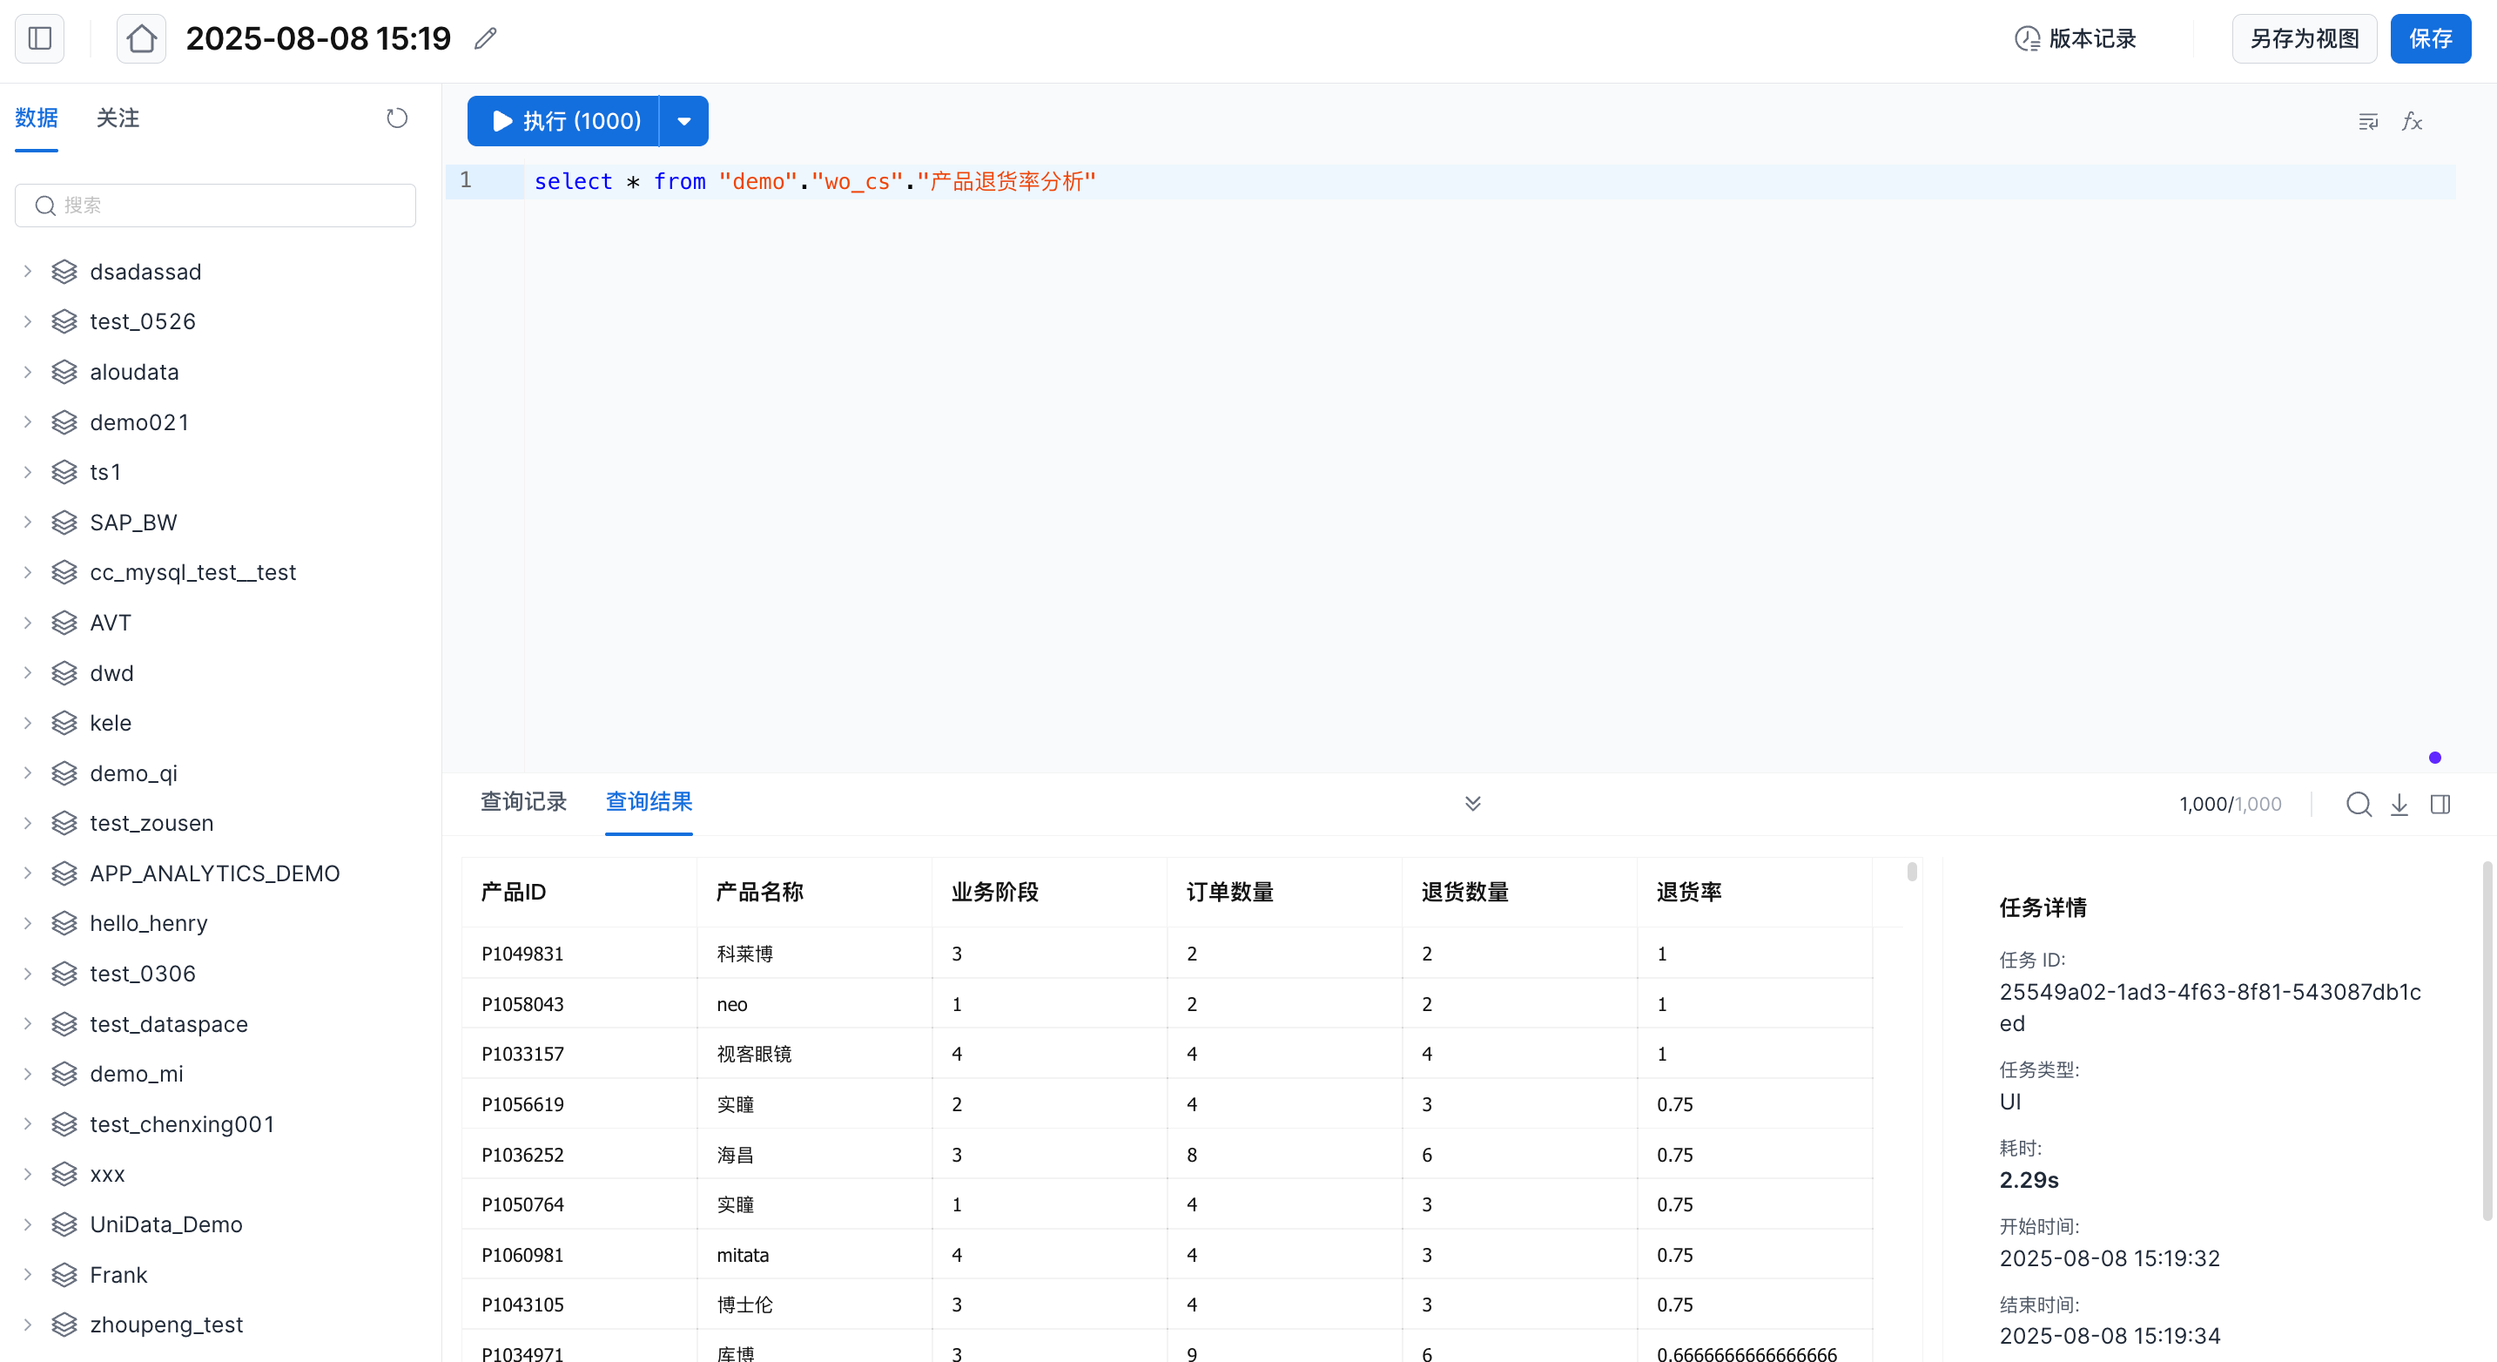The image size is (2497, 1362).
Task: Open 版本记录 version history
Action: tap(2076, 39)
